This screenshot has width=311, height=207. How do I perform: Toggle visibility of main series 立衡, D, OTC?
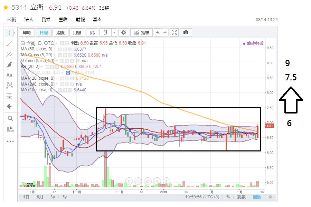click(62, 43)
